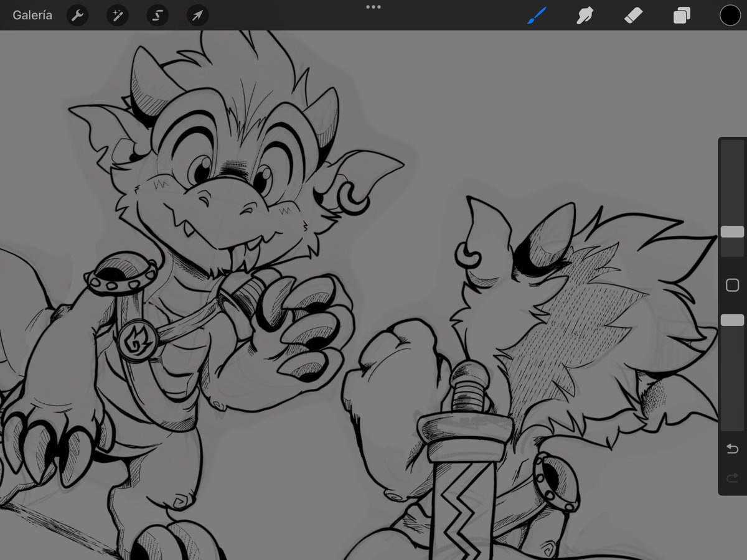Select the Transform arrow tool
The width and height of the screenshot is (747, 560).
[197, 15]
